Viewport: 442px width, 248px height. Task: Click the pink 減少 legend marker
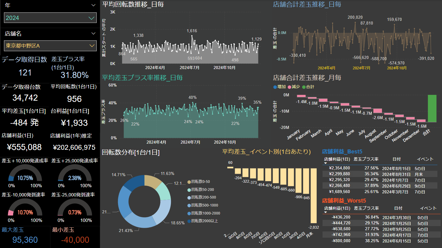tap(289, 87)
